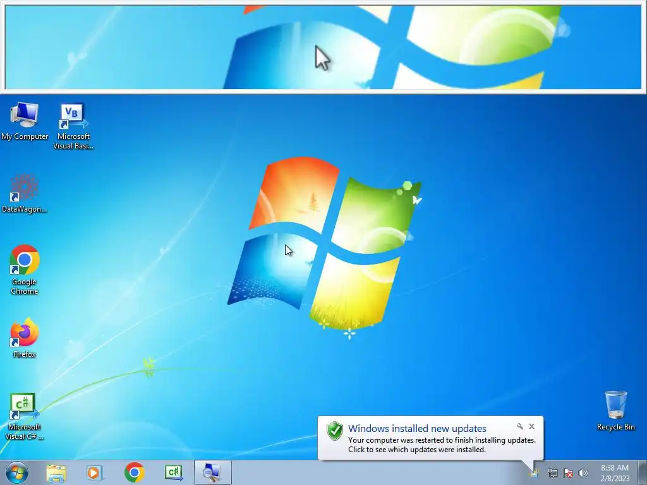Open Visual C# from the taskbar
Screen dimensions: 647x485
174,472
